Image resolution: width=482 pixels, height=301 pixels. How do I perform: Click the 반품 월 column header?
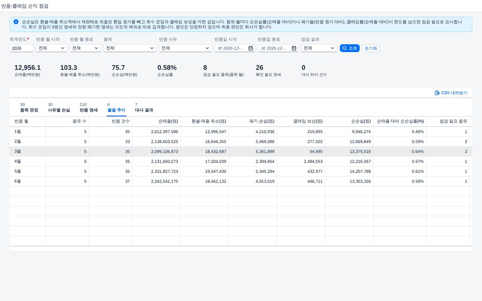pyautogui.click(x=28, y=122)
